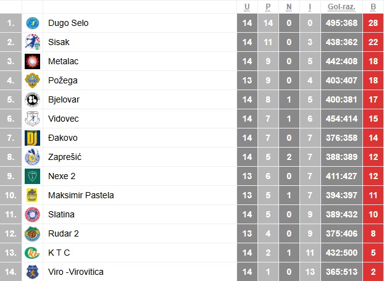This screenshot has width=384, height=281.
Task: Click the Sisak handball club crest
Action: [32, 42]
